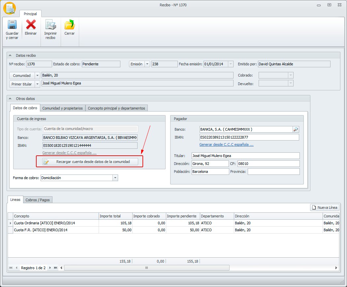Switch to Comunidad y propietarios tab
347x287 pixels.
point(62,108)
